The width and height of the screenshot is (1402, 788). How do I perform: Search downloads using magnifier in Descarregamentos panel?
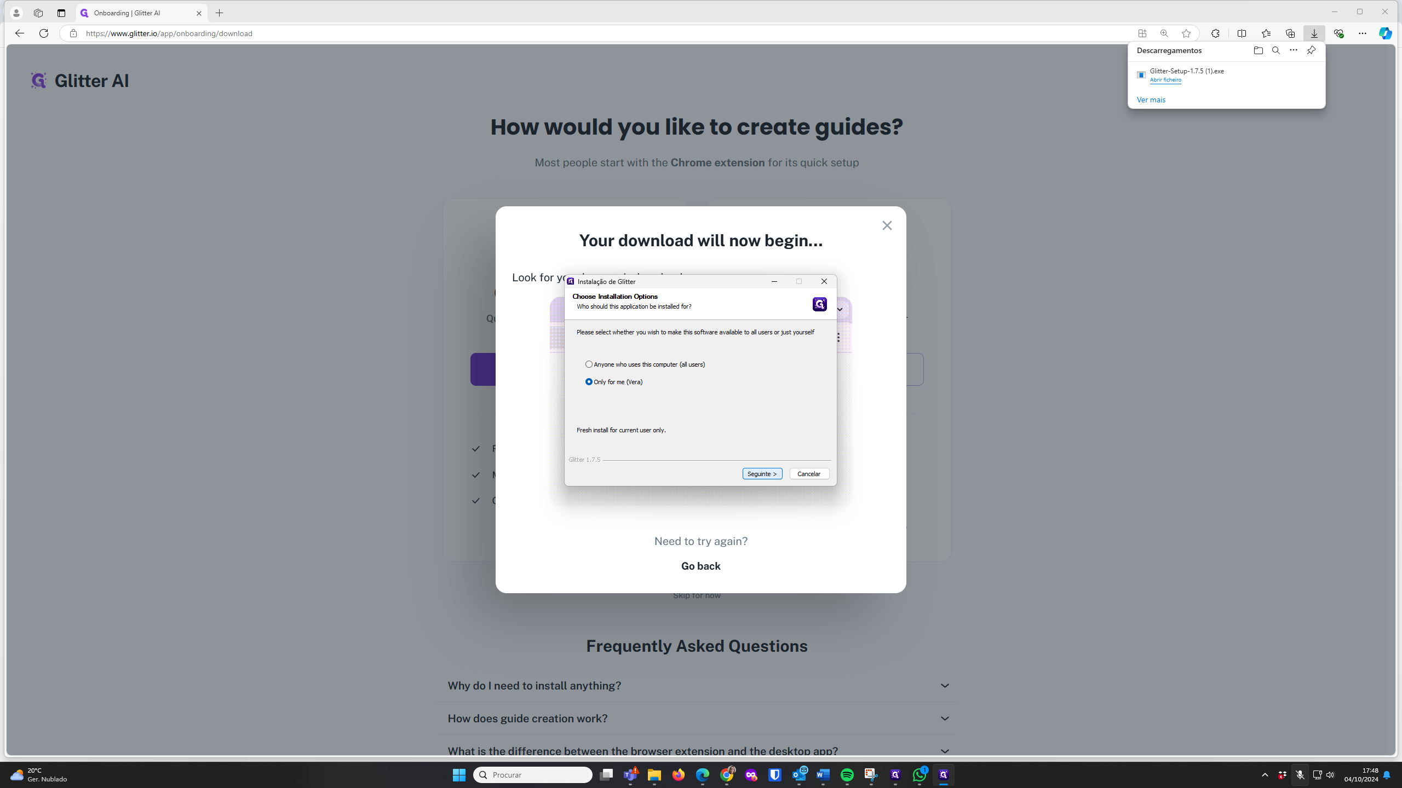[x=1275, y=50]
